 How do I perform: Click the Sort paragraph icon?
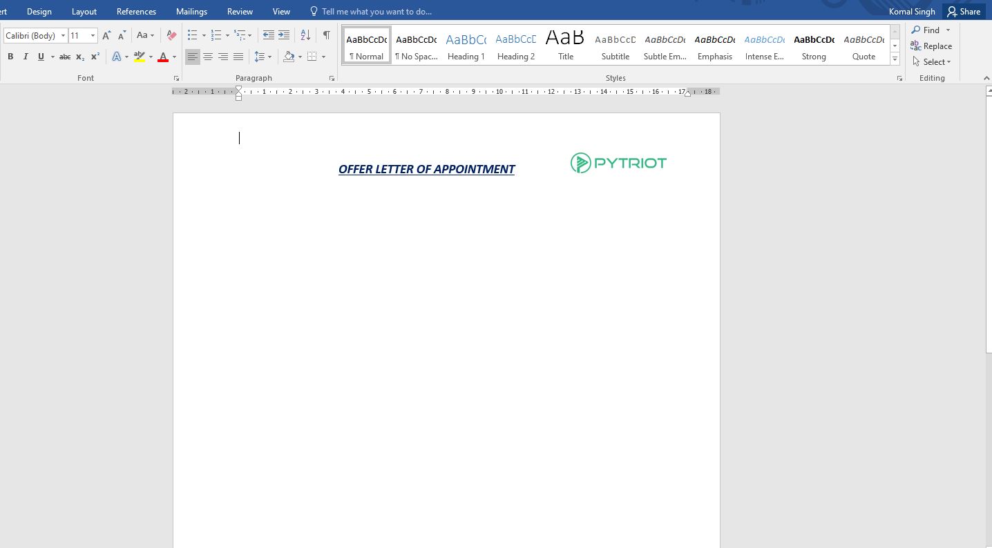coord(305,35)
